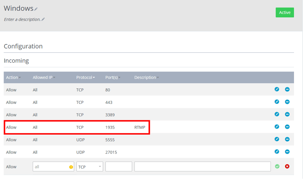Viewport: 303px width, 179px height.
Task: Select the port 443 cell
Action: coord(109,102)
